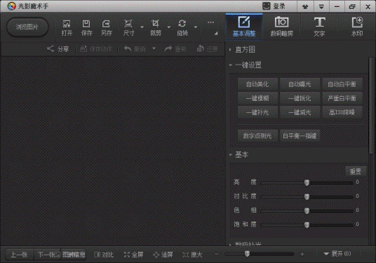Undo with the 撤销 button
This screenshot has height=263, width=376.
pos(135,49)
